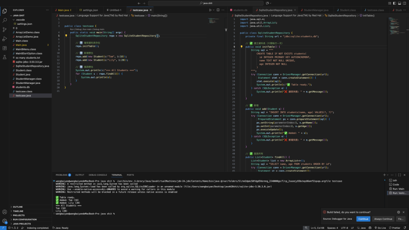409x230 pixels.
Task: Open the DEBUG CONSOLE panel tab
Action: tap(97, 175)
